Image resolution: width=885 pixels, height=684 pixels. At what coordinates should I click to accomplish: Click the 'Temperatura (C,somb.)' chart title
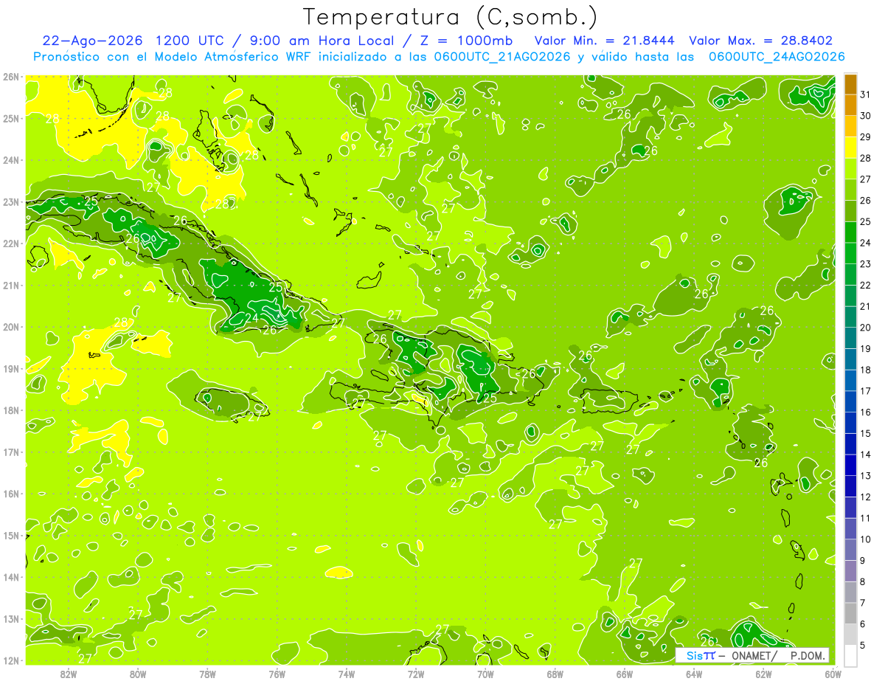click(x=451, y=17)
